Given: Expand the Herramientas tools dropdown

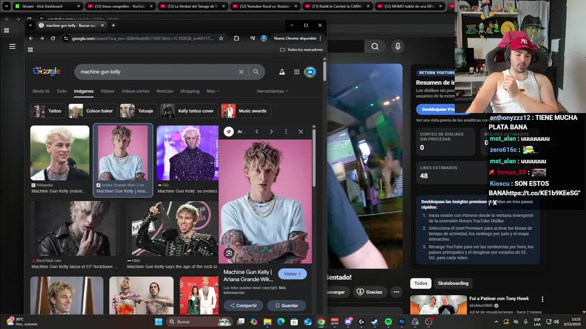Looking at the screenshot, I should click(x=272, y=91).
